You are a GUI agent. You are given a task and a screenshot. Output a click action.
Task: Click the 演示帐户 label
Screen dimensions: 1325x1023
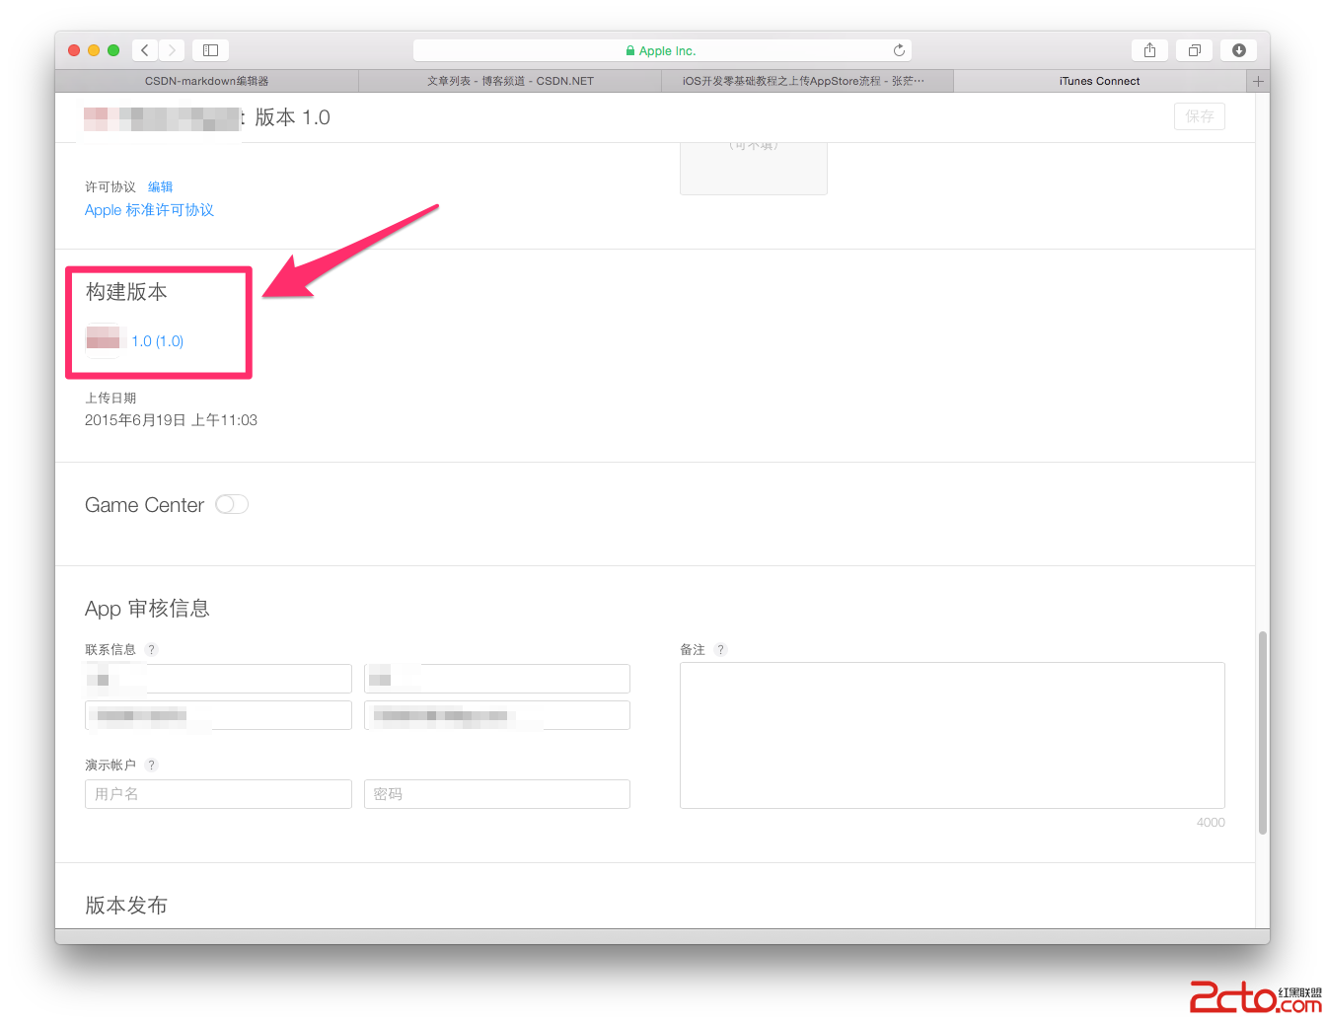(x=110, y=765)
